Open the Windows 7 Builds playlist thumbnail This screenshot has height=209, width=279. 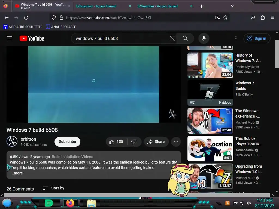(210, 93)
